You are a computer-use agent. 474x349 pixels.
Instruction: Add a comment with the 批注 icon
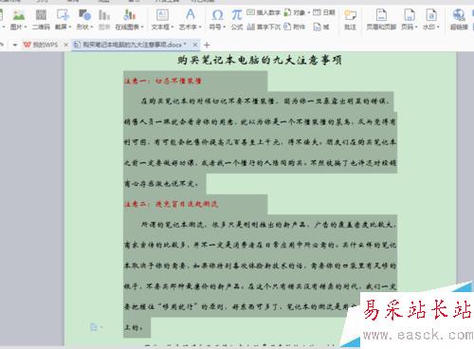[350, 15]
